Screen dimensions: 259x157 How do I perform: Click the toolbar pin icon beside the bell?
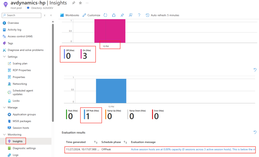point(122,15)
